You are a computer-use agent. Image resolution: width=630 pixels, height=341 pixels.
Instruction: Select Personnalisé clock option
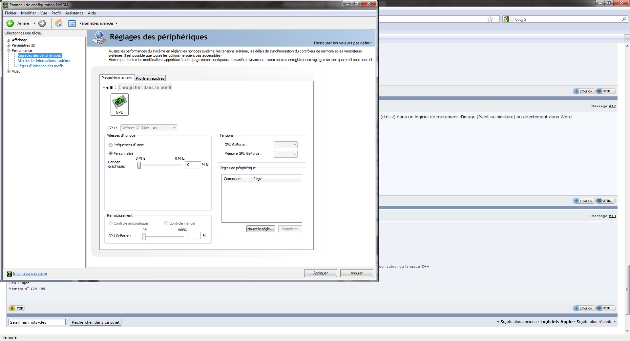pos(111,153)
